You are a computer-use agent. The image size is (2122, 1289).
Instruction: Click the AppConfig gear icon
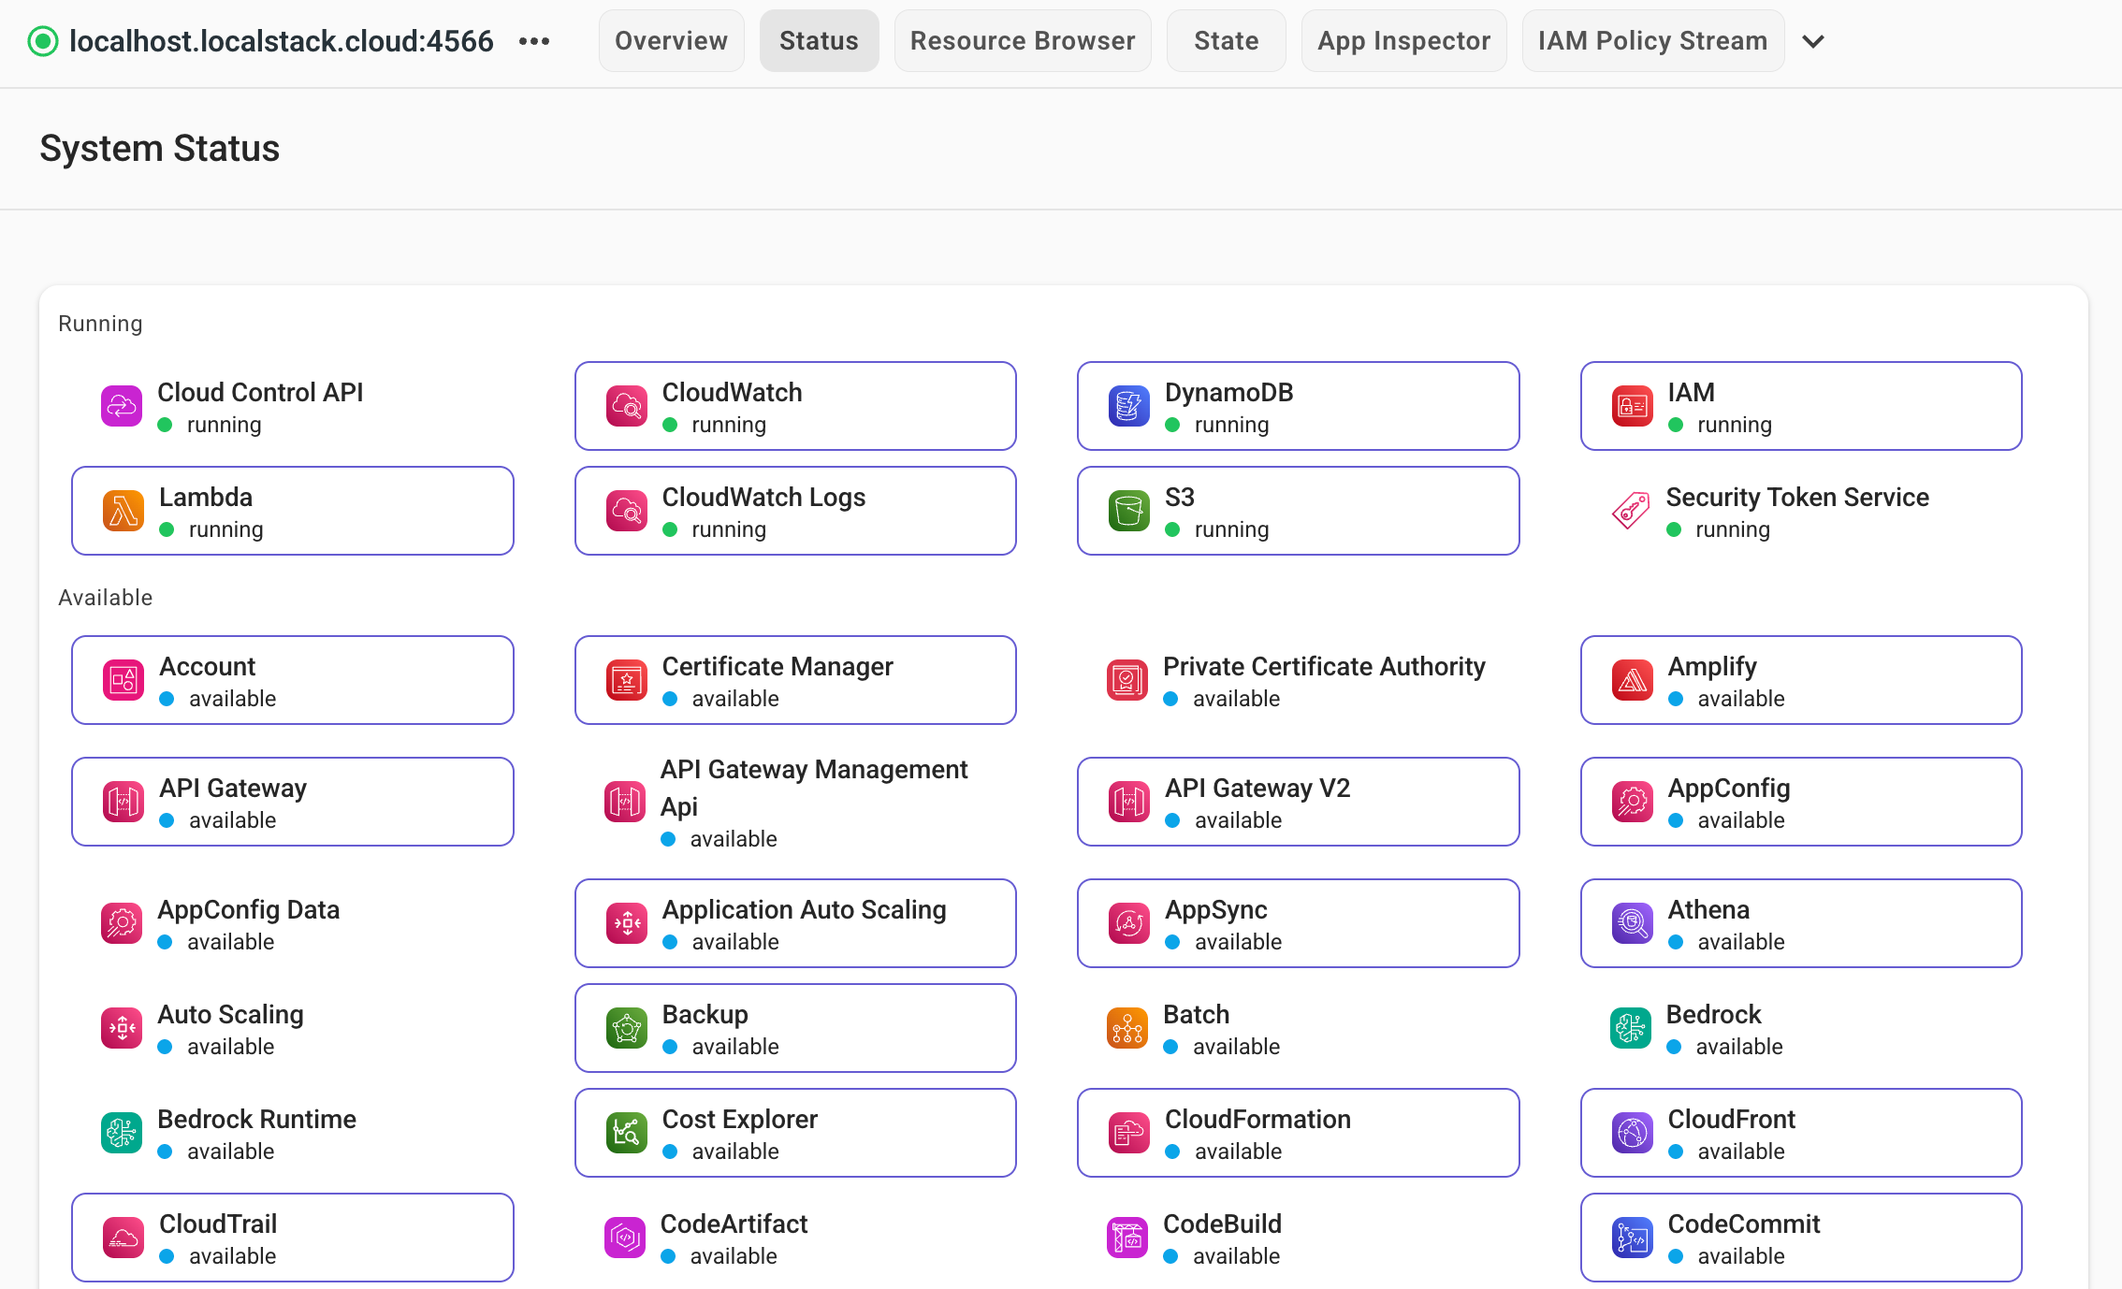pyautogui.click(x=1633, y=802)
